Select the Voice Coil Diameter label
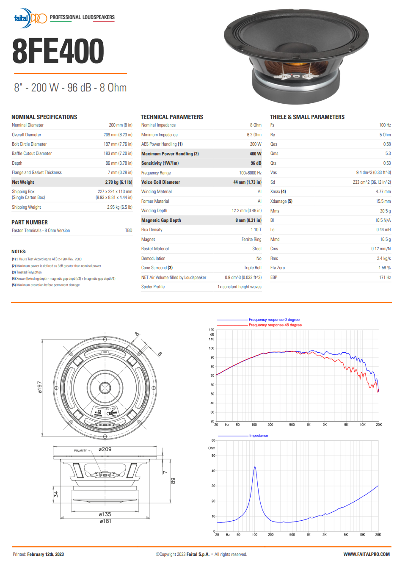Viewport: 408px width, 569px height. click(x=161, y=182)
